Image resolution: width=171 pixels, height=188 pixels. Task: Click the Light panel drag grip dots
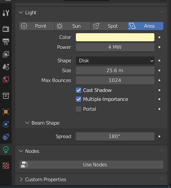click(162, 13)
